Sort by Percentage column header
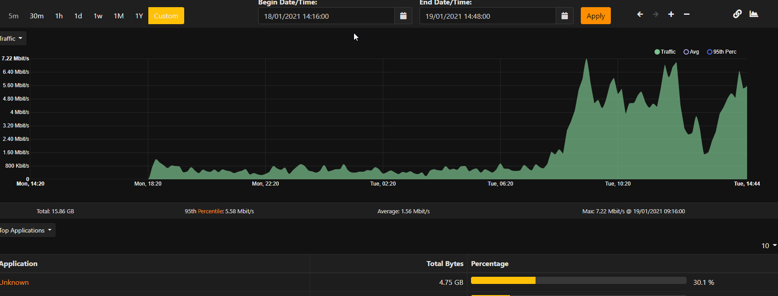Image resolution: width=778 pixels, height=296 pixels. click(x=490, y=263)
